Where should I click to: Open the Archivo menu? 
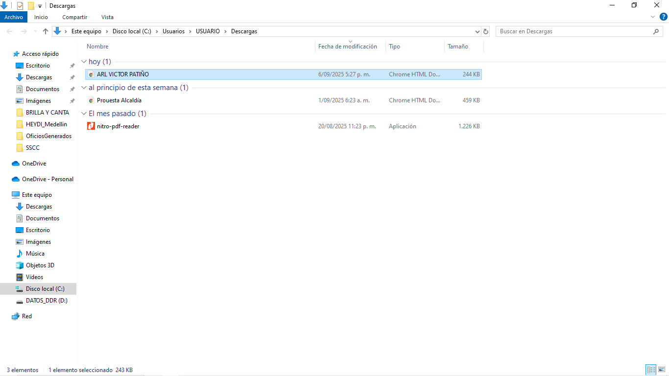pyautogui.click(x=14, y=17)
